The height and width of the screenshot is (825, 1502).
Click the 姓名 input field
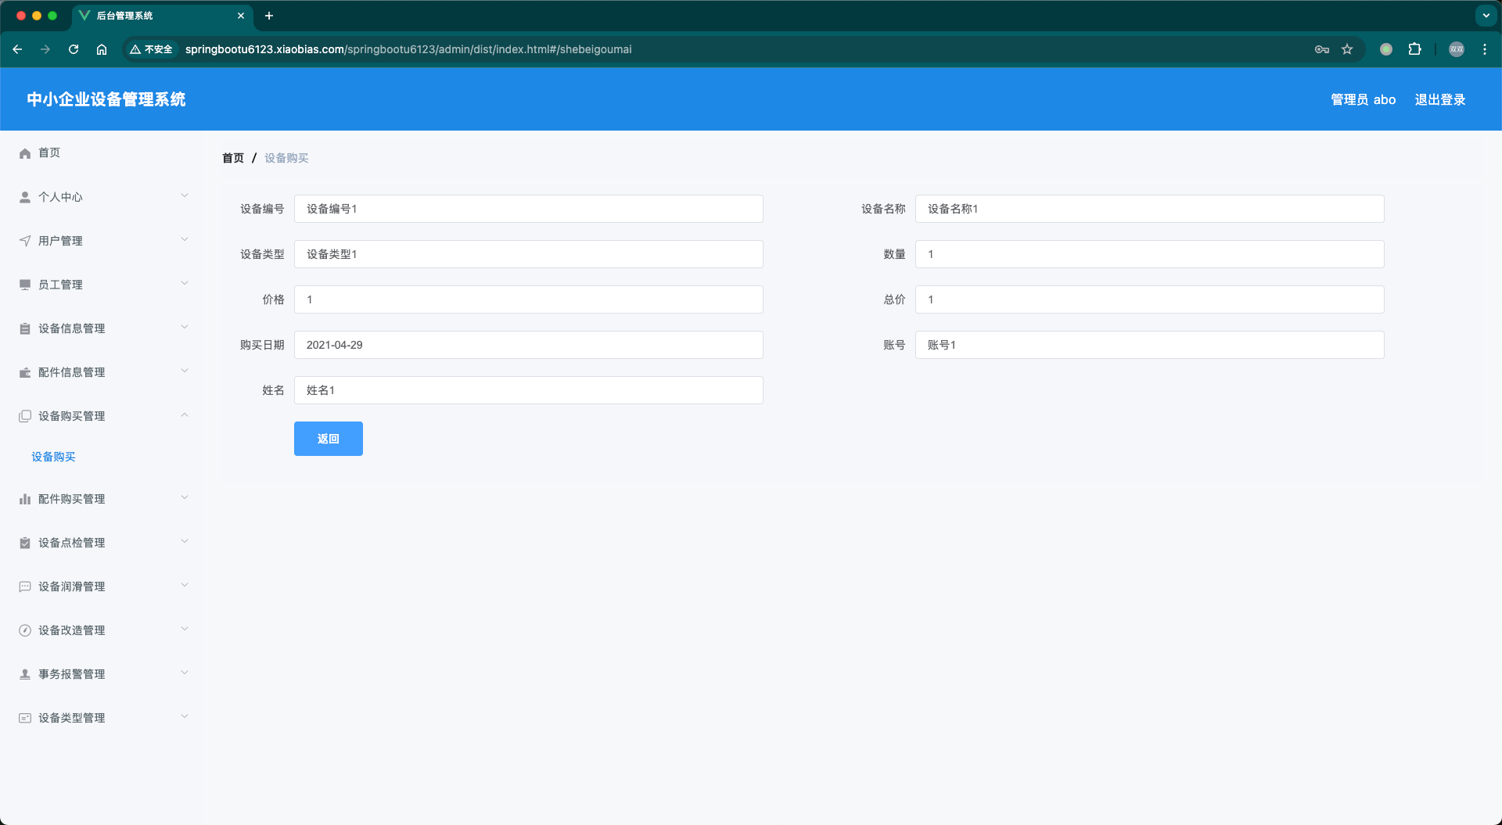coord(529,390)
